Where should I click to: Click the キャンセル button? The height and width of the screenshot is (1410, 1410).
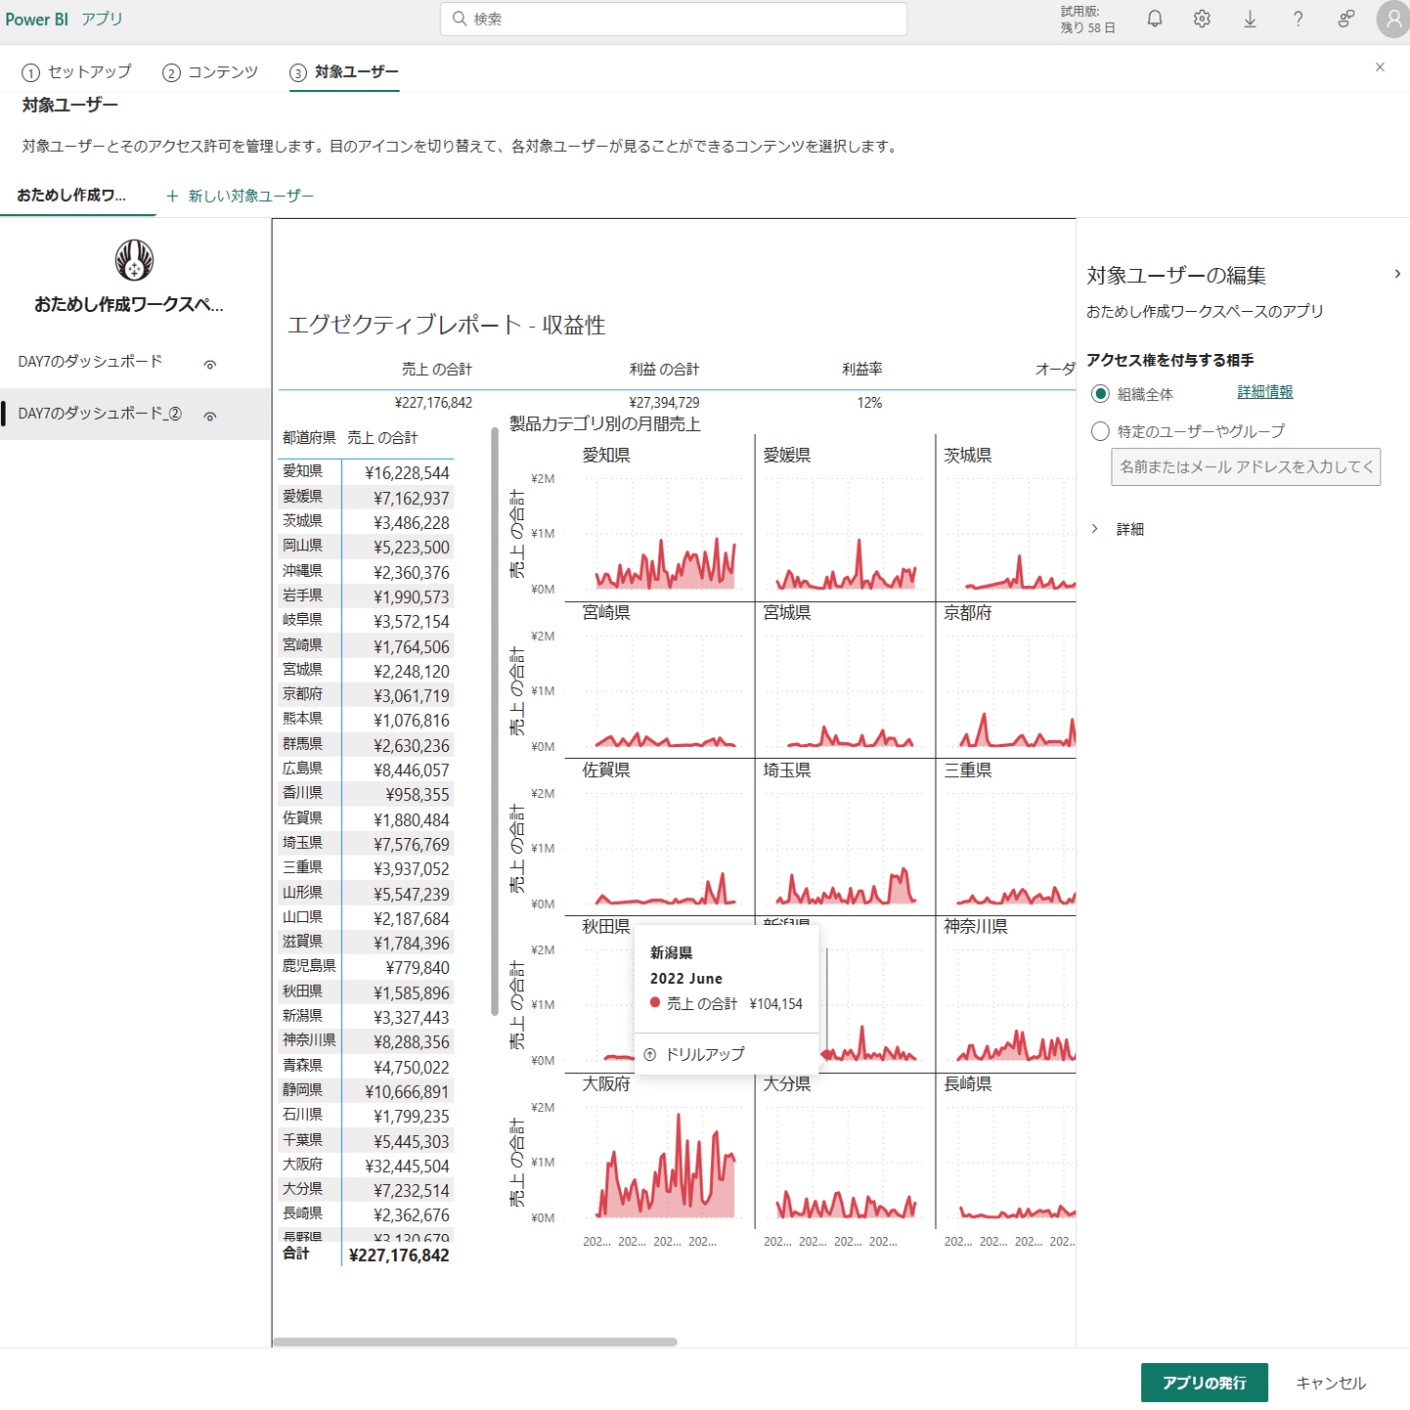[x=1331, y=1383]
